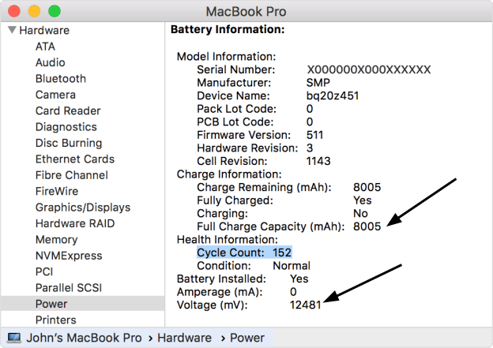The height and width of the screenshot is (348, 493).
Task: Open Parallel SCSI section
Action: pos(69,288)
